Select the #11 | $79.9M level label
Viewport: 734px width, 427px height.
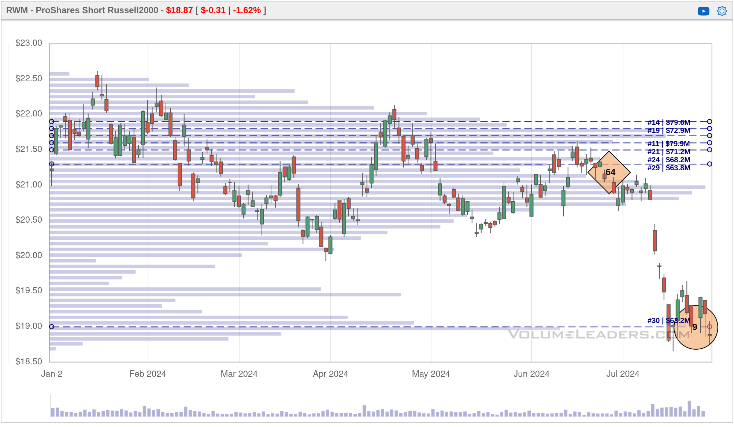pos(668,144)
